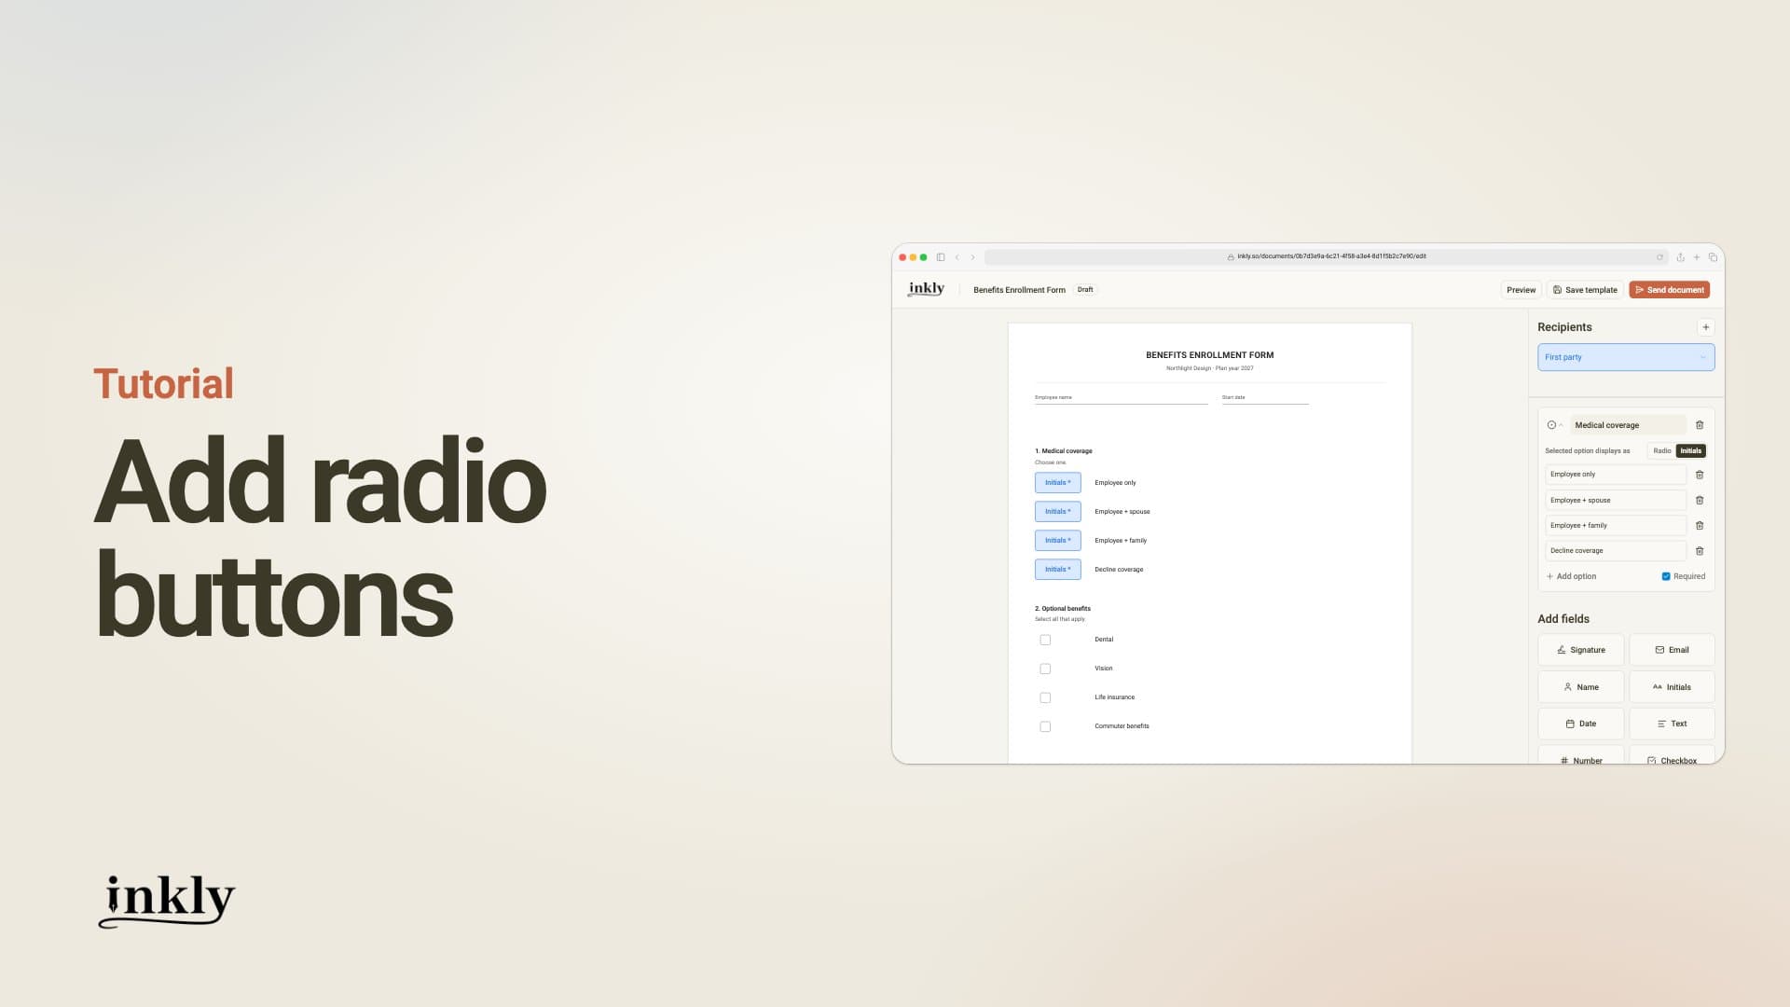Edit the Employee only option text field
The image size is (1790, 1007).
point(1616,475)
